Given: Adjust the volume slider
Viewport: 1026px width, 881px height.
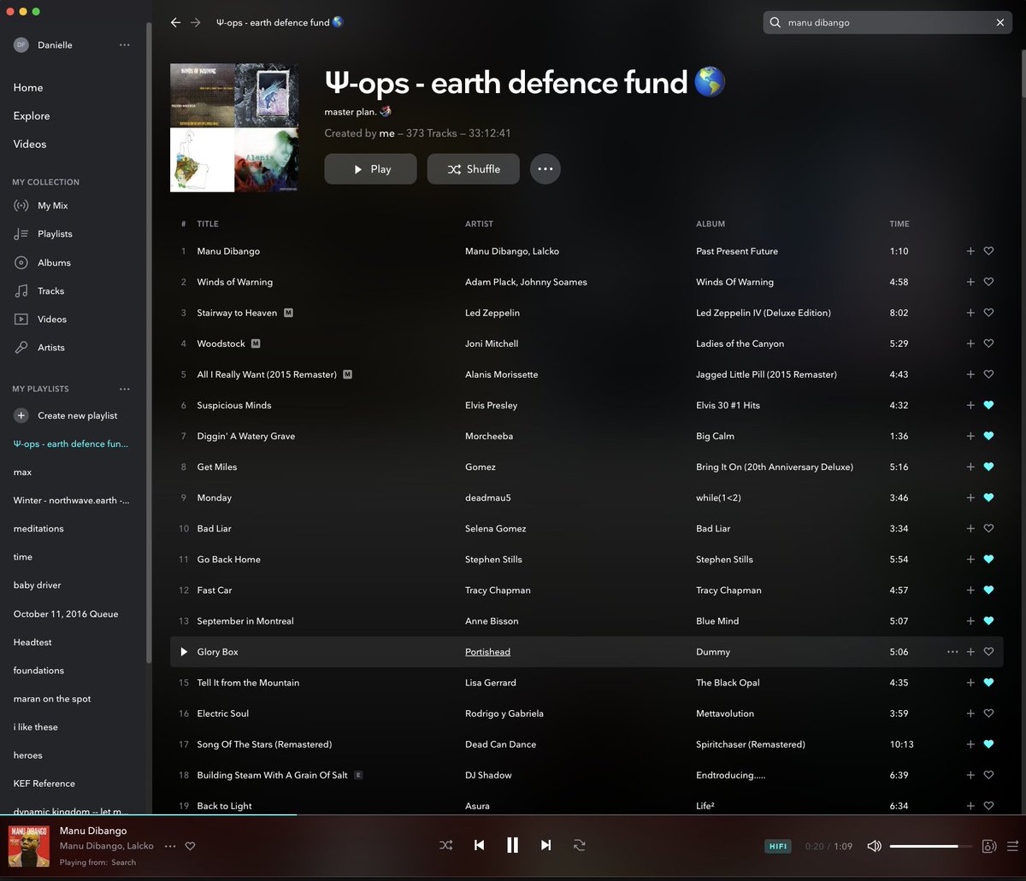Looking at the screenshot, I should [x=931, y=846].
